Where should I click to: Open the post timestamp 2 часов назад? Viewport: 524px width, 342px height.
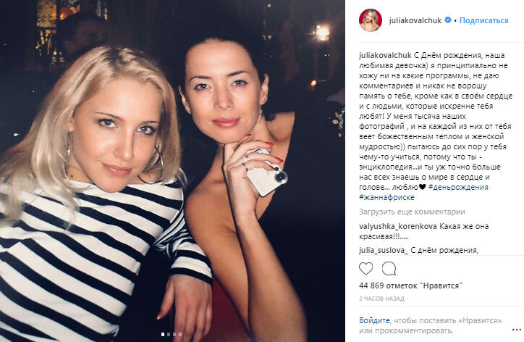pyautogui.click(x=381, y=299)
